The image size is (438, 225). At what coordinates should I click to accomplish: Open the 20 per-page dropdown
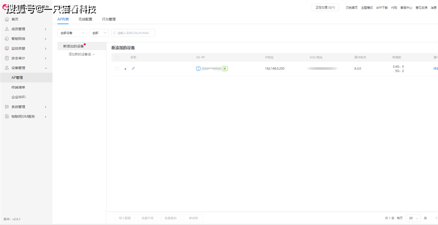[x=414, y=218]
